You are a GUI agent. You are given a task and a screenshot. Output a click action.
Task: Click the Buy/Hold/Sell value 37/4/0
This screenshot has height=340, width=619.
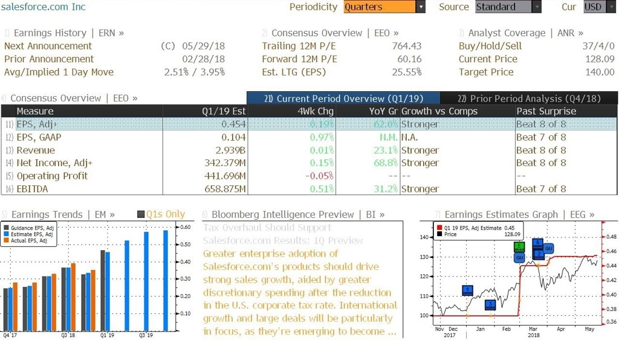pos(598,46)
